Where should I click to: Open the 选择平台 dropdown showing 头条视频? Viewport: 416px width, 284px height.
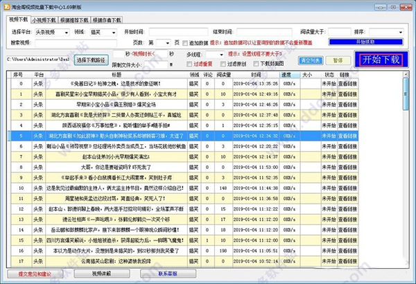[52, 33]
